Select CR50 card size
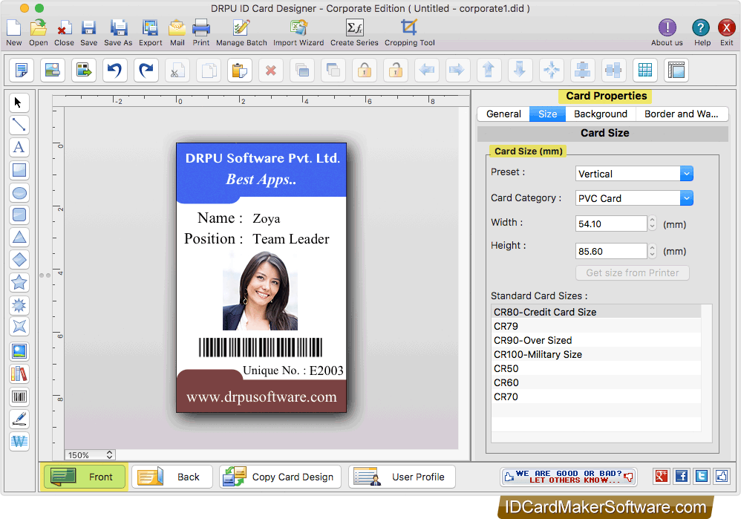Screen dimensions: 741x519 click(596, 369)
